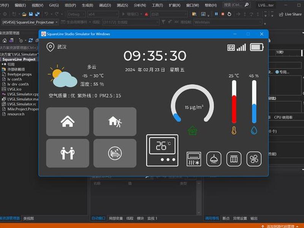Click the search magnifier icon in title bar
Screen dimensions: 304x228
[x=246, y=5]
